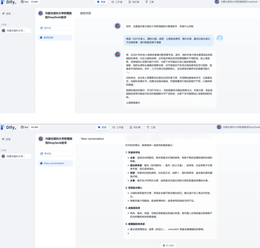The width and height of the screenshot is (260, 248).
Task: Click the blue user question bubble
Action: (x=168, y=41)
